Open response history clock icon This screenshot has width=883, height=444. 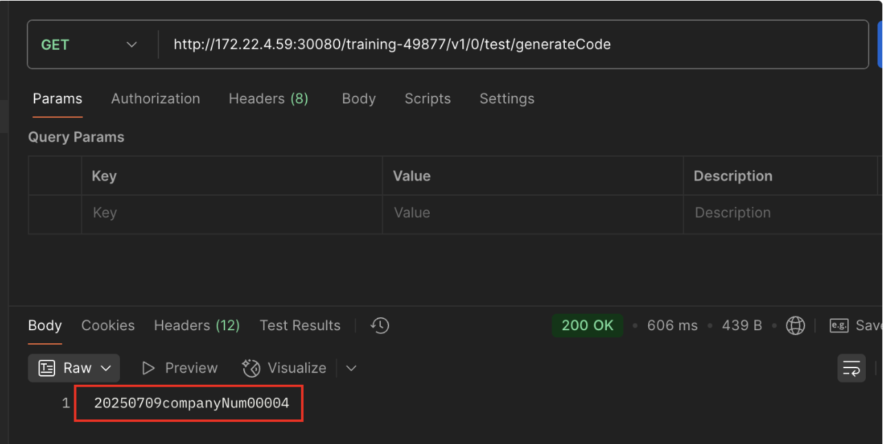(380, 325)
